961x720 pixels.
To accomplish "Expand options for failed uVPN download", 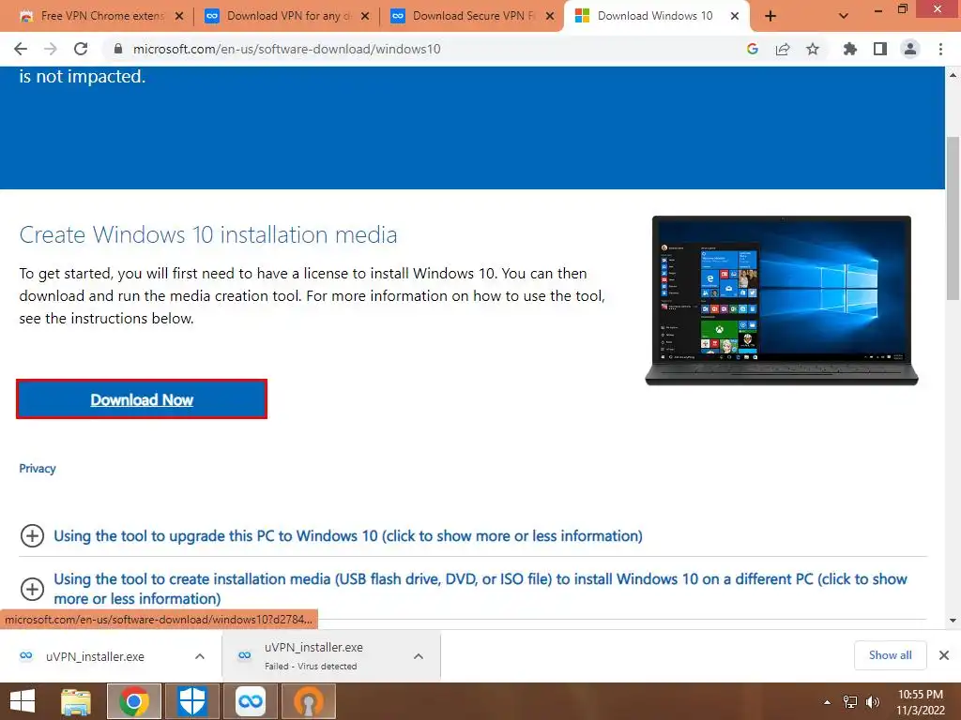I will (419, 656).
